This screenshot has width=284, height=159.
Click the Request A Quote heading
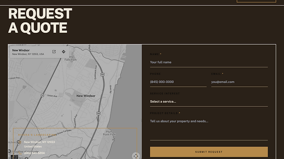tap(40, 21)
